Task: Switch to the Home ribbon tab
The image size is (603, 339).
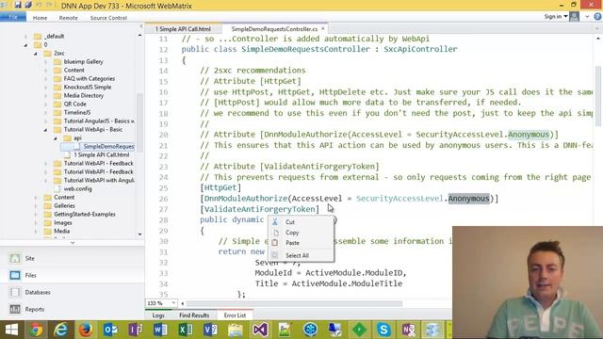Action: point(40,18)
